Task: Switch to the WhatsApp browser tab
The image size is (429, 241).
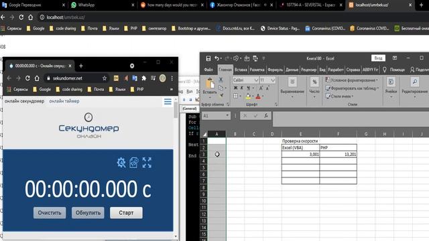Action: pos(103,5)
